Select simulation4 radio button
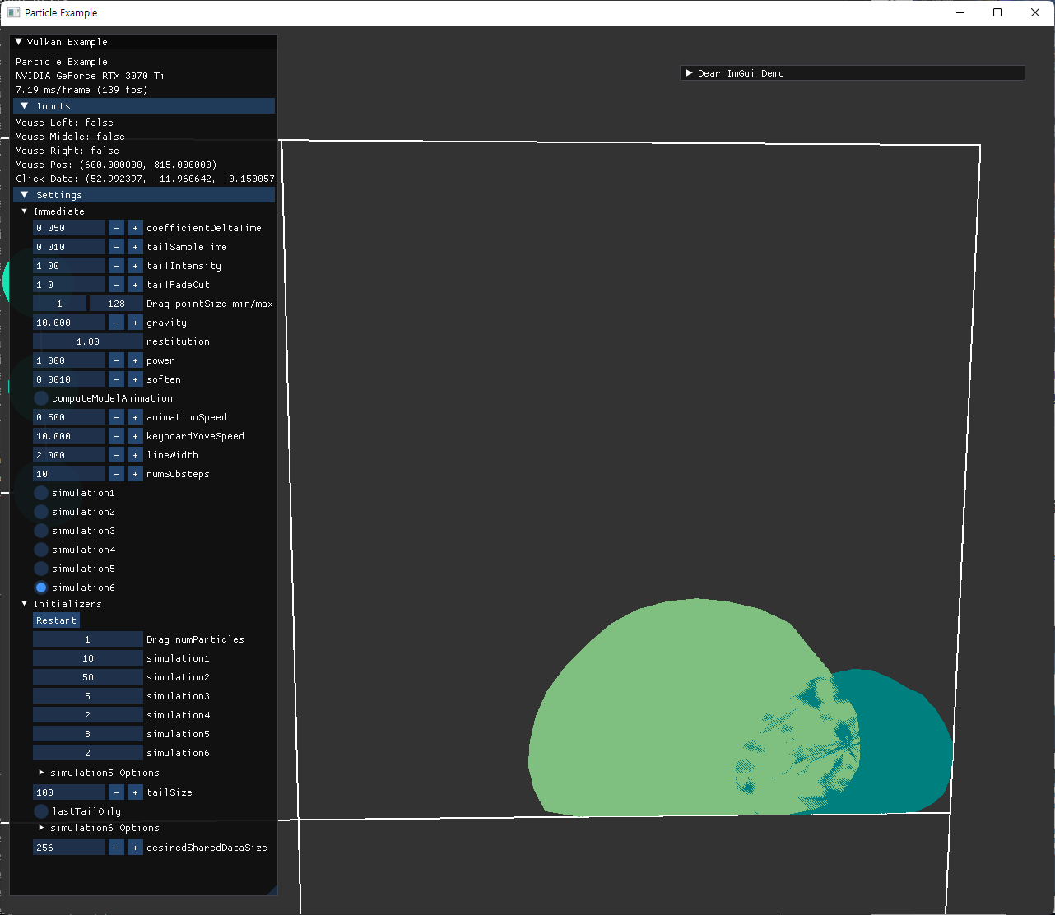This screenshot has width=1055, height=915. (41, 550)
